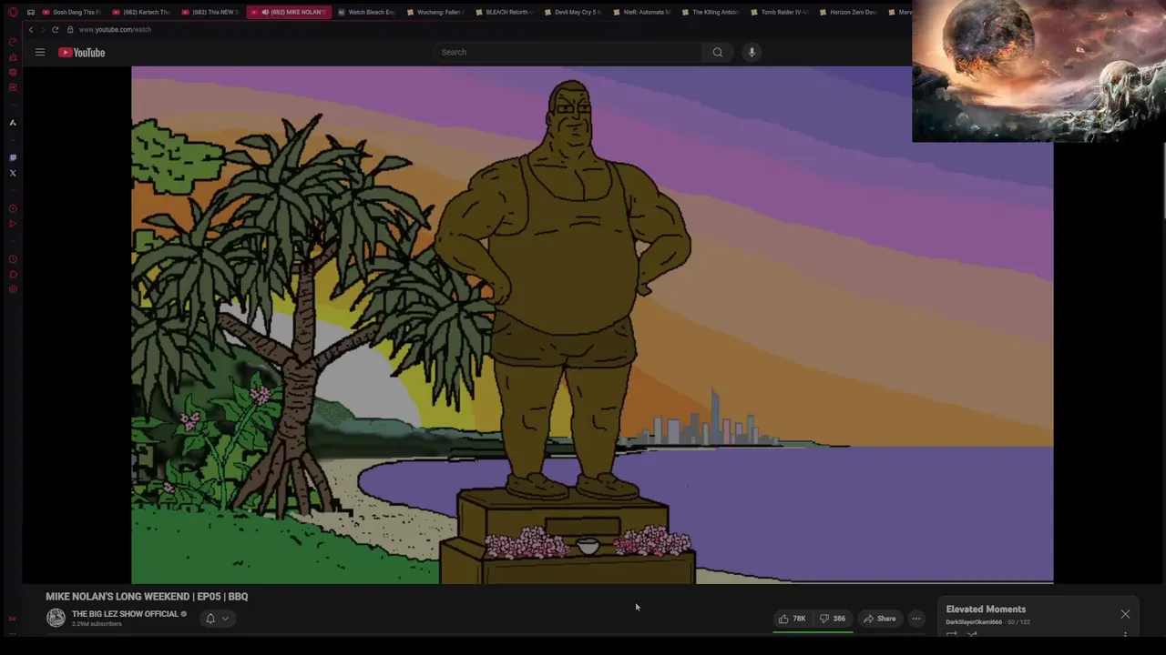Like the video with thumbs-up 78K
This screenshot has height=655, width=1166.
pyautogui.click(x=792, y=619)
